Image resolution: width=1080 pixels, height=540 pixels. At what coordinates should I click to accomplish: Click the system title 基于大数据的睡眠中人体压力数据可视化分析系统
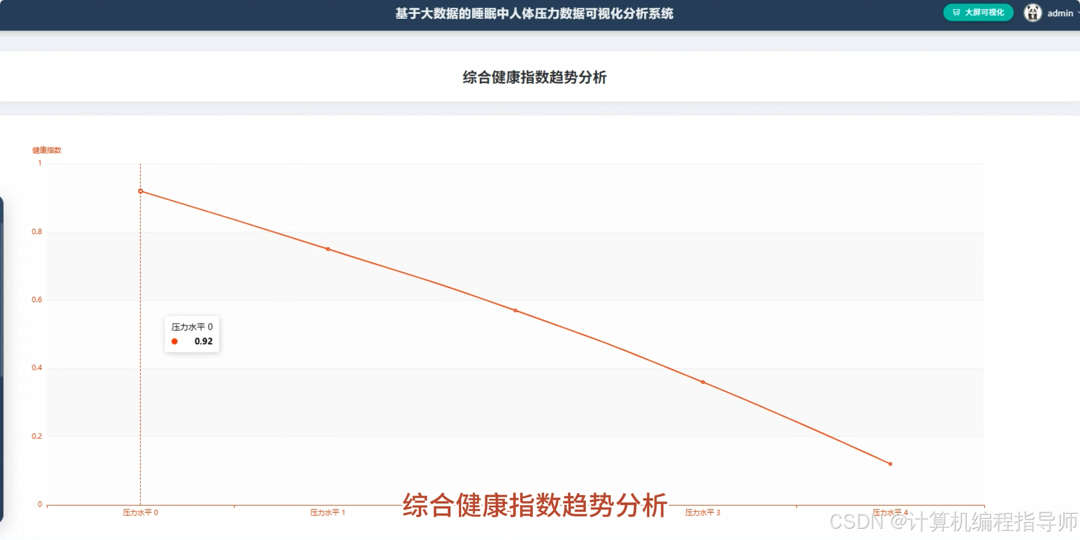tap(534, 13)
